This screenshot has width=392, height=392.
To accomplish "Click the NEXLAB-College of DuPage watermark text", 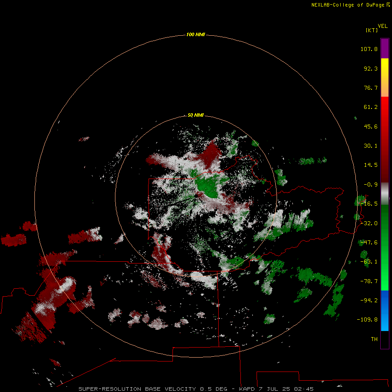I will pyautogui.click(x=350, y=5).
